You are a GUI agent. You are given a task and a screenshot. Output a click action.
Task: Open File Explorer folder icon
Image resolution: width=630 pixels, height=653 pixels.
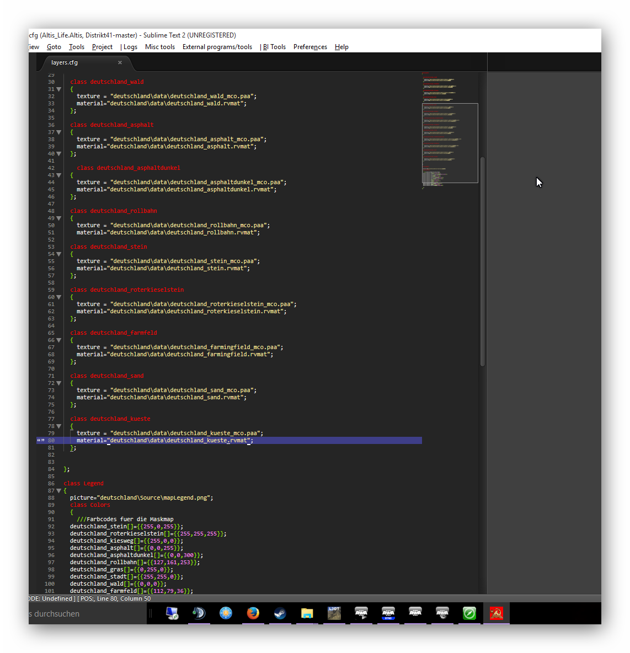click(x=307, y=613)
